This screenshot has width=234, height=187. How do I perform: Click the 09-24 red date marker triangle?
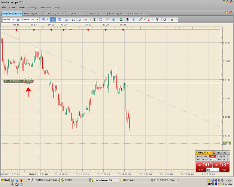tap(123, 30)
